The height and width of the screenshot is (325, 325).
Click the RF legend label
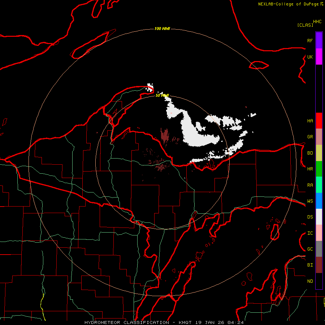point(310,40)
